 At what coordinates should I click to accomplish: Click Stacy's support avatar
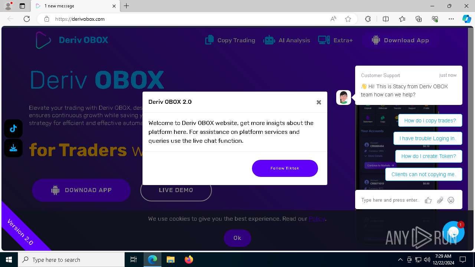click(x=344, y=98)
